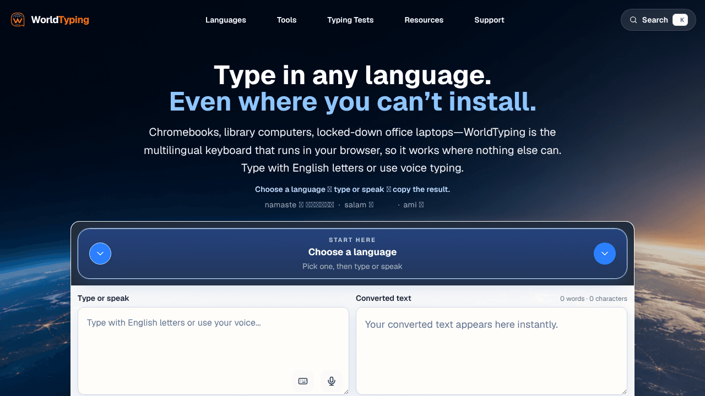Image resolution: width=705 pixels, height=396 pixels.
Task: Start voice typing with microphone icon
Action: [332, 381]
